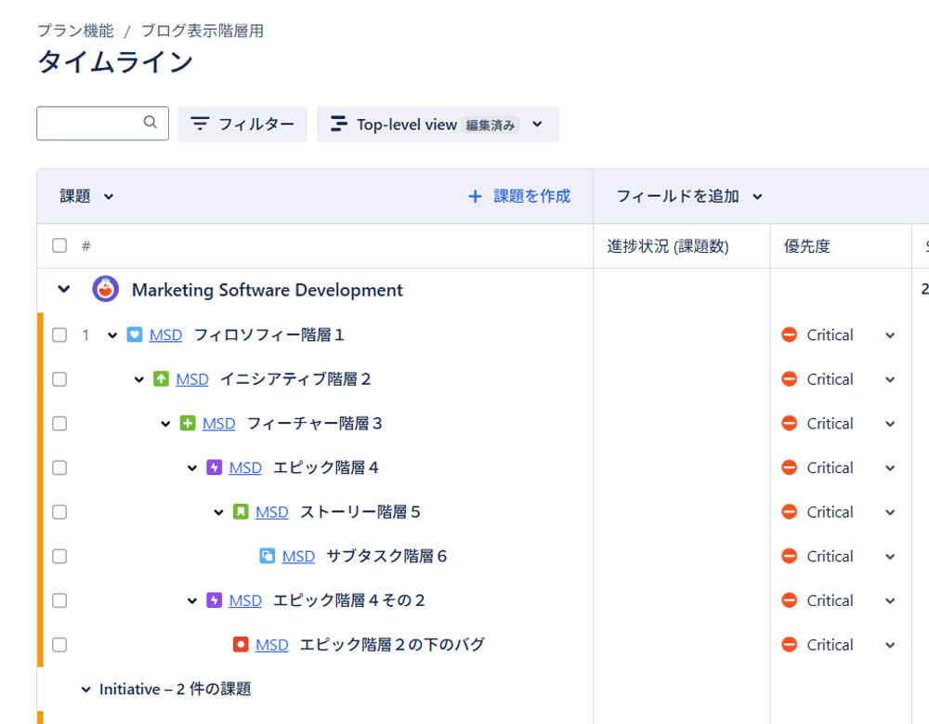Check the box for フィロソフィー階層１

point(59,335)
